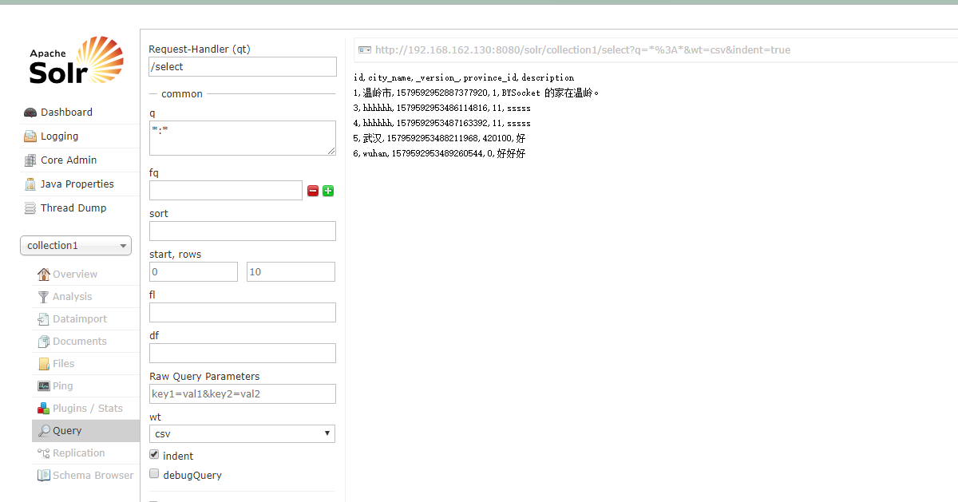Click the Apache Solr logo
The image size is (958, 502).
[x=76, y=60]
